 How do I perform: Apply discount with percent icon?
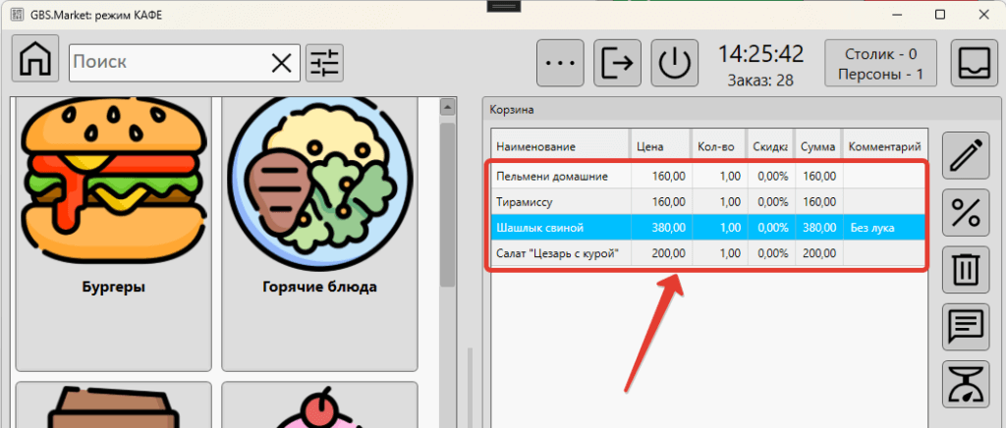coord(965,212)
